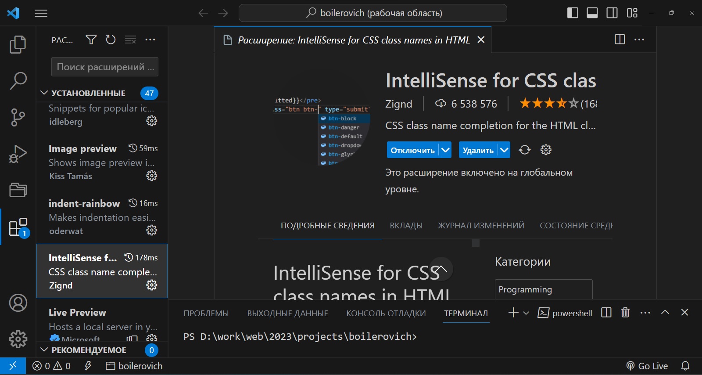Open the Accounts menu icon
The height and width of the screenshot is (375, 702).
[18, 303]
